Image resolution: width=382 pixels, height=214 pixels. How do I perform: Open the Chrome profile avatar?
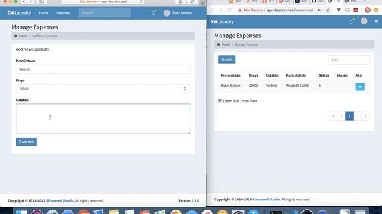click(368, 10)
